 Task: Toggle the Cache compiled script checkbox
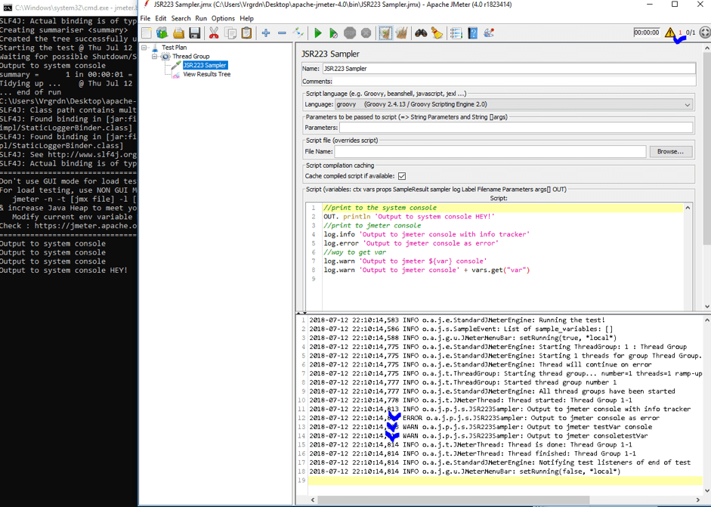pyautogui.click(x=400, y=176)
